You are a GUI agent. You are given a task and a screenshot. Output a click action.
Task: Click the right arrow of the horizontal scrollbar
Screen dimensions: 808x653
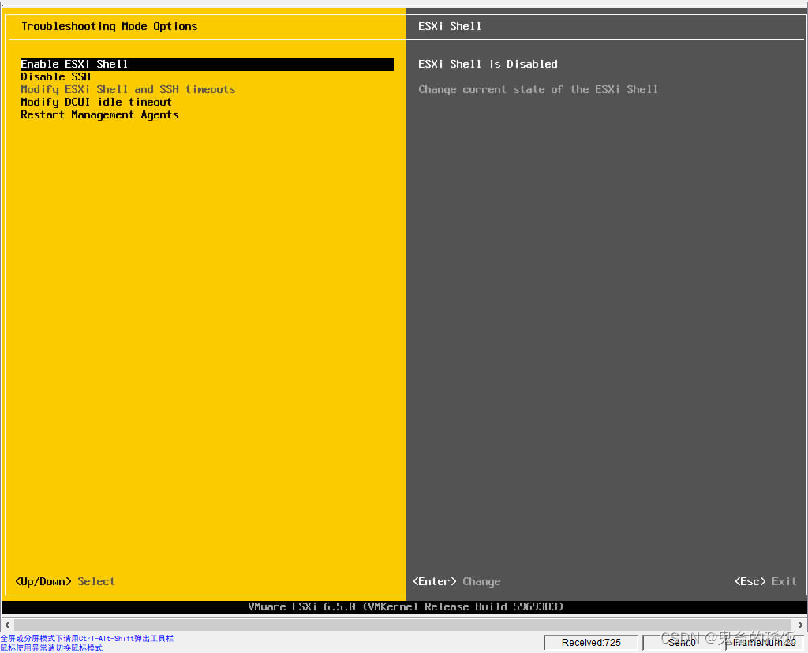pos(801,625)
